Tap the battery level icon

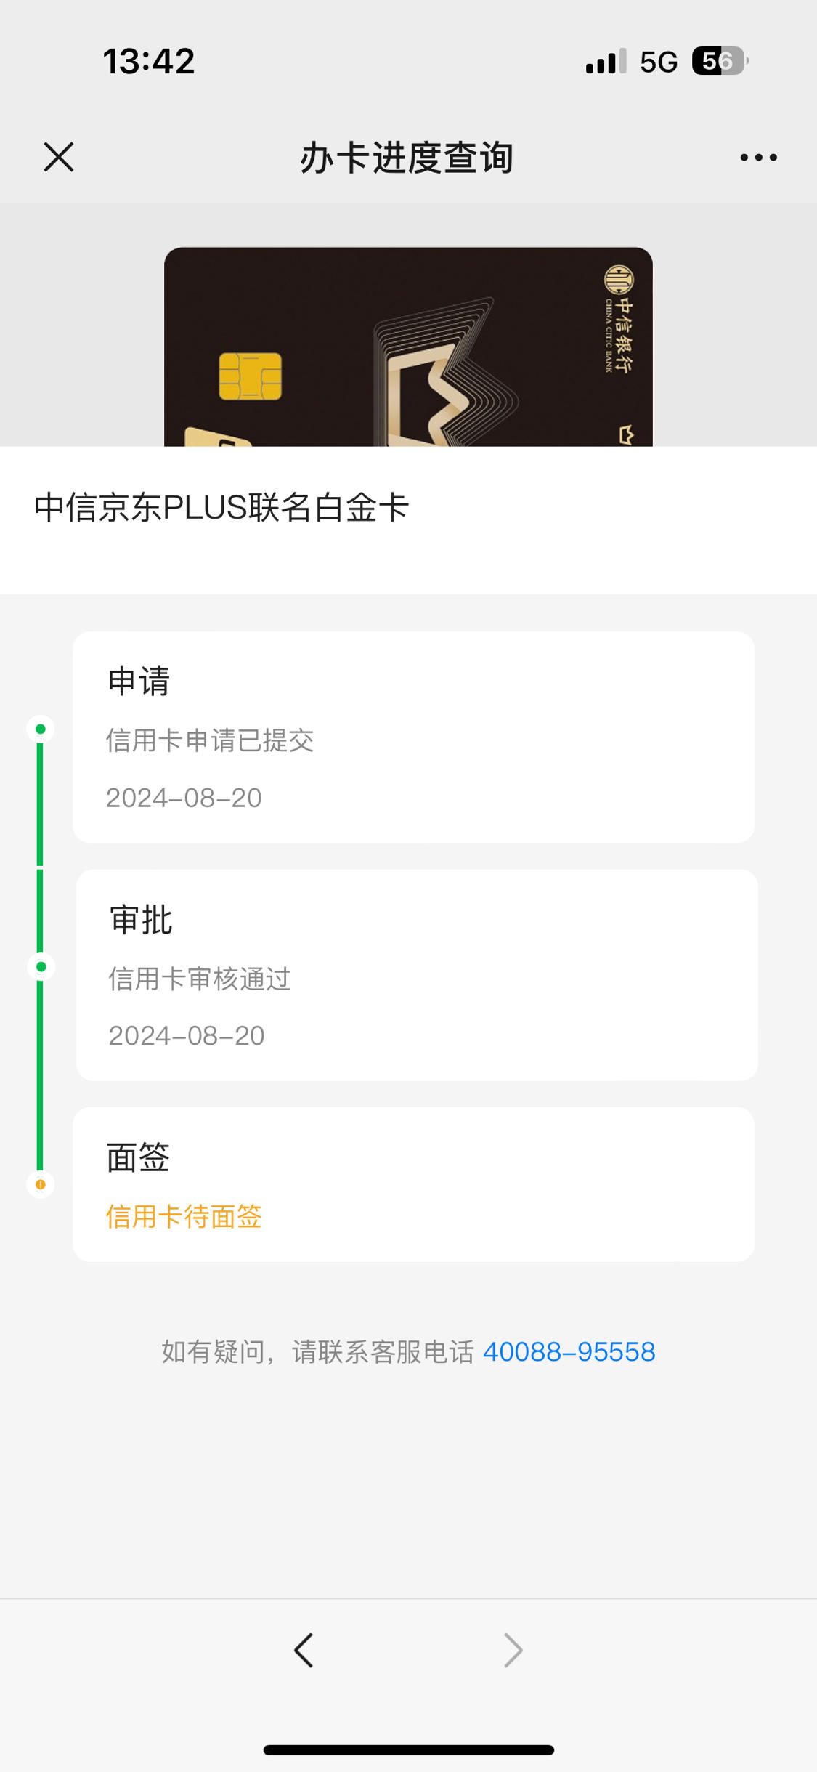720,61
